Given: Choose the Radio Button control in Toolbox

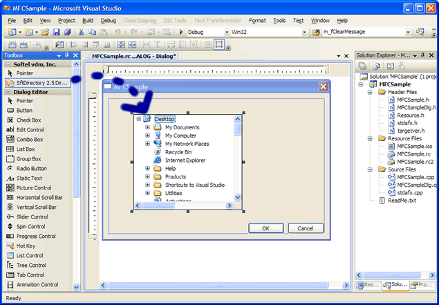Looking at the screenshot, I should [32, 168].
